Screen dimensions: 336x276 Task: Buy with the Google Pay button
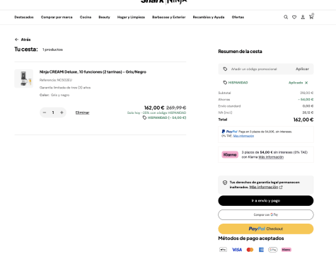click(x=266, y=214)
